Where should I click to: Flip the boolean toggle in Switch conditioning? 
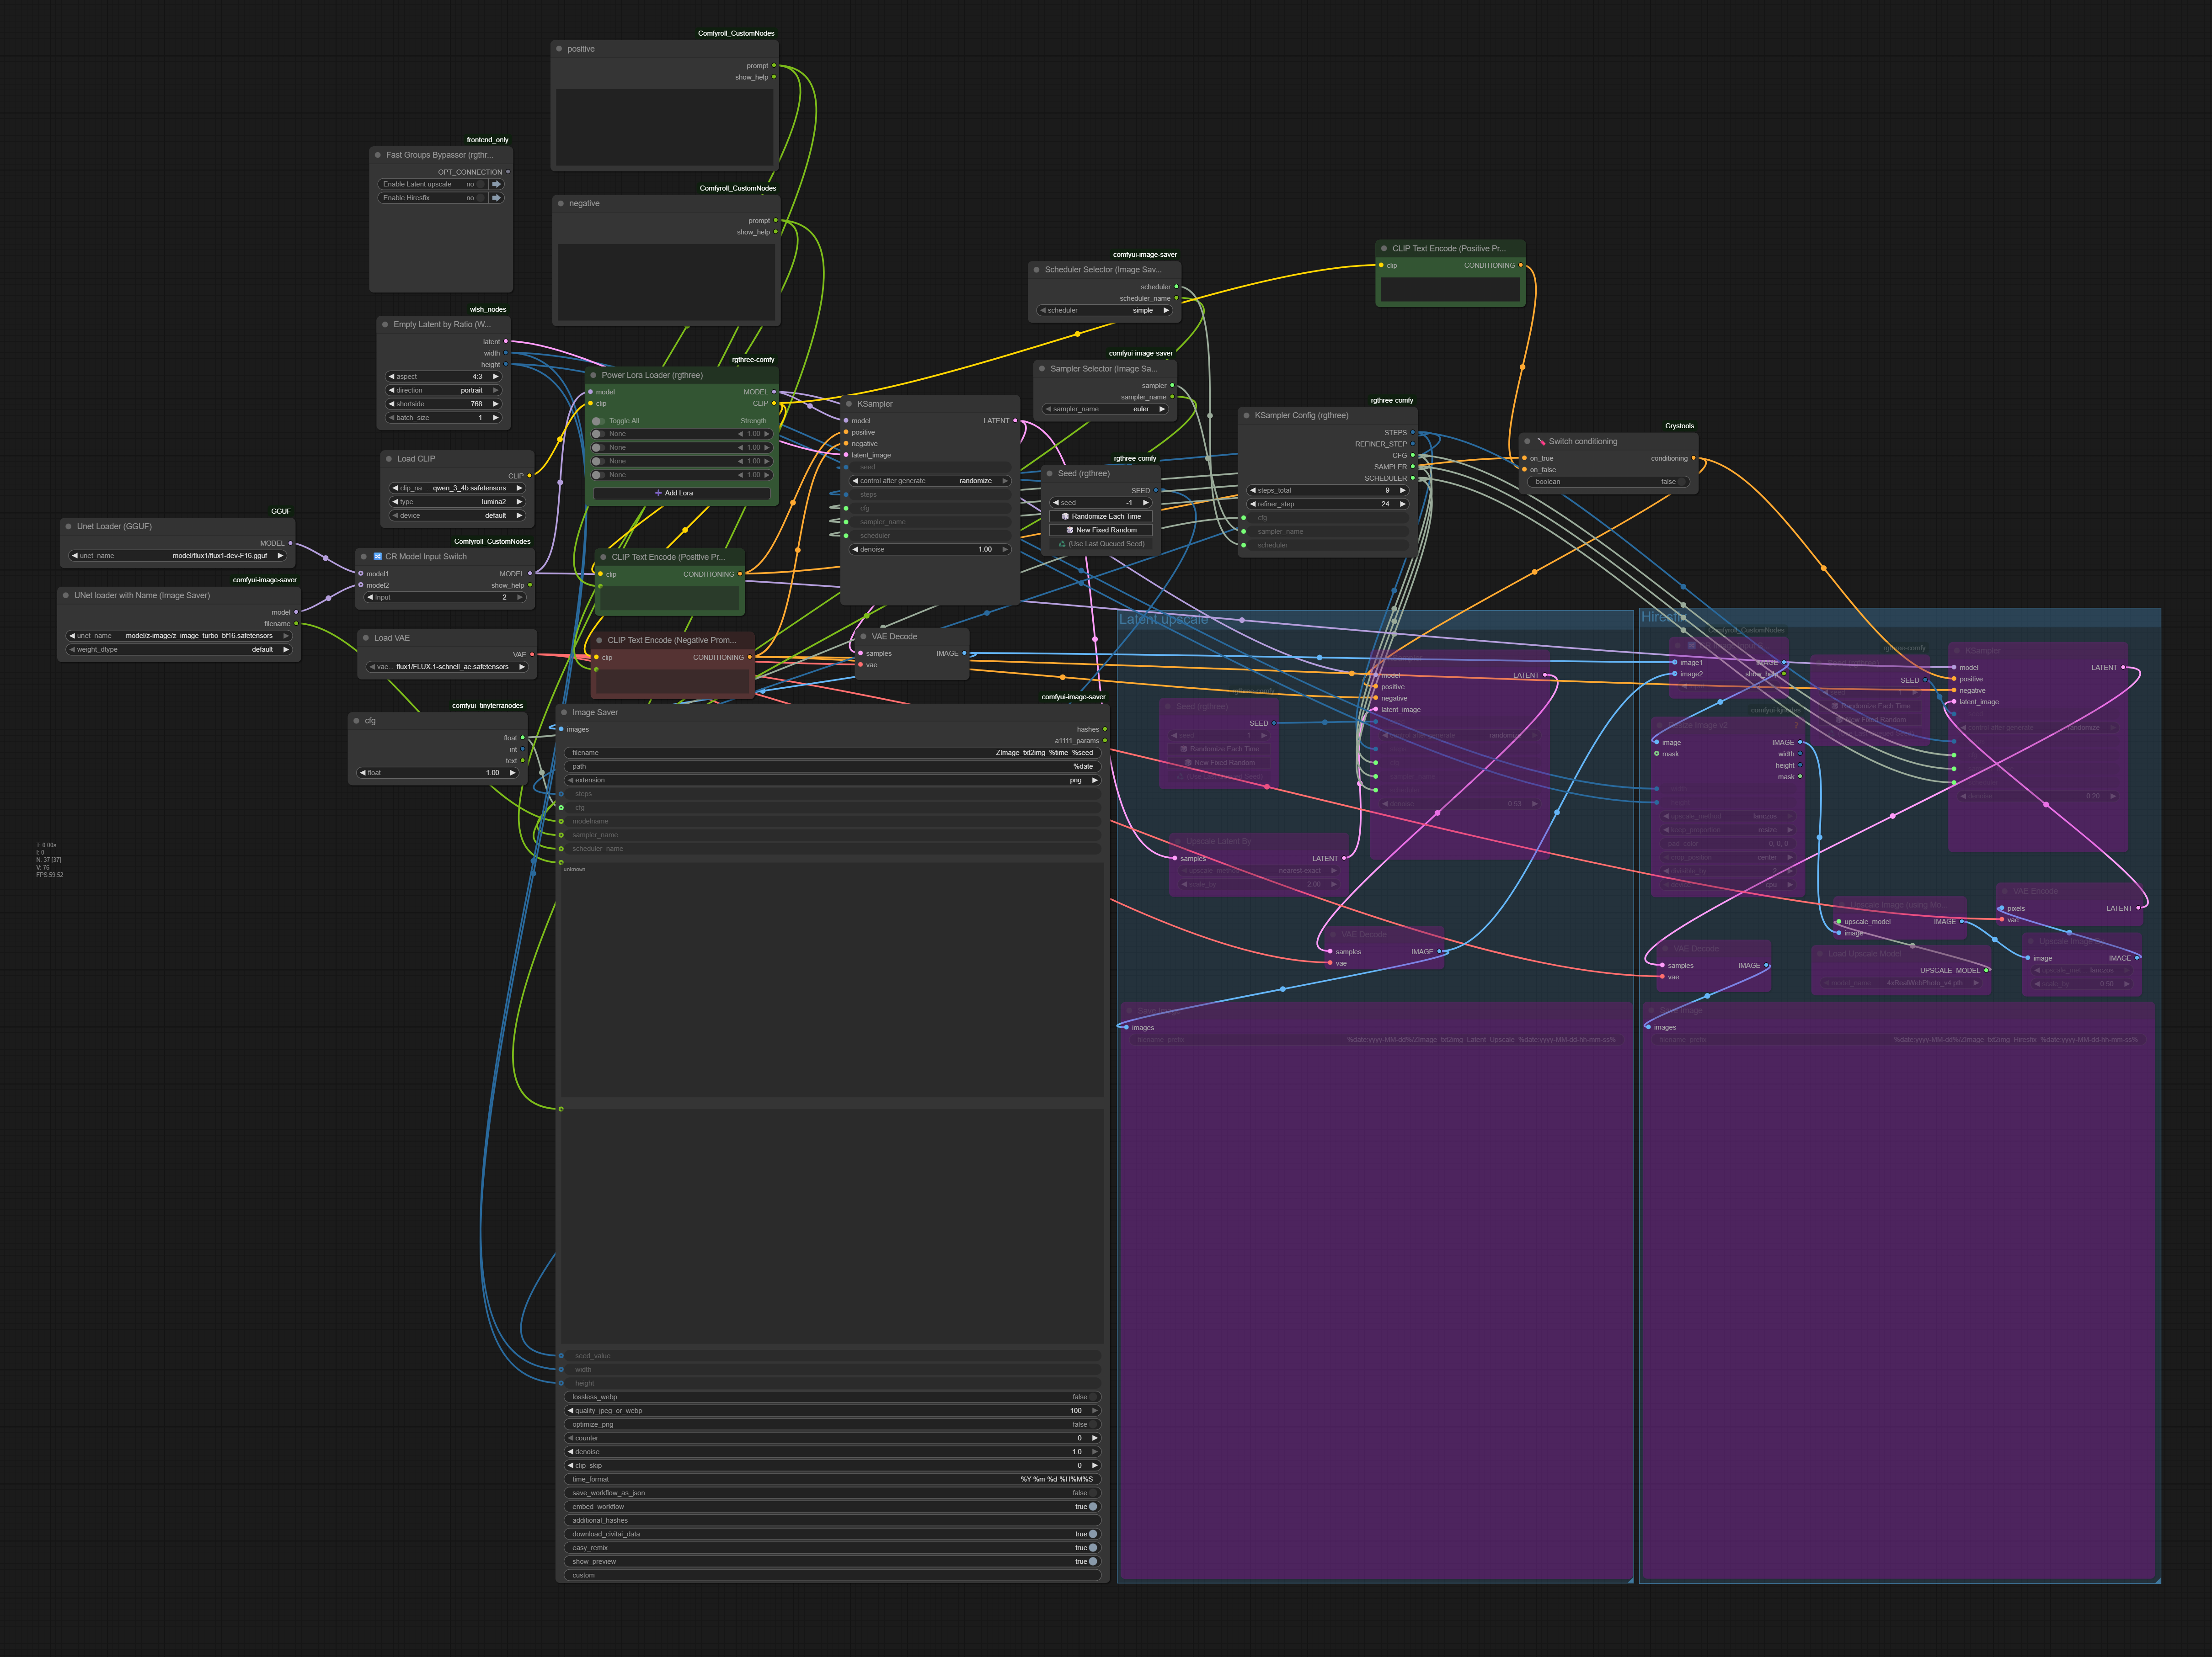pos(1682,482)
